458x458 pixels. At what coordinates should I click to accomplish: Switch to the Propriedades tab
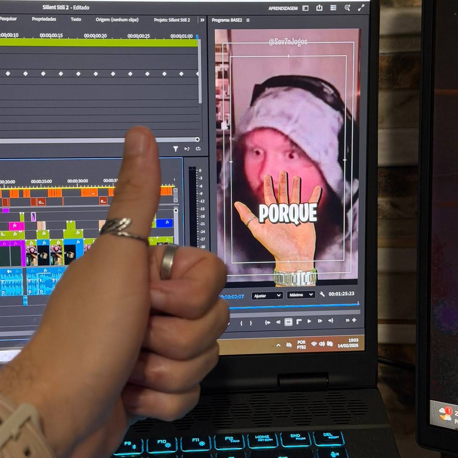click(x=44, y=19)
